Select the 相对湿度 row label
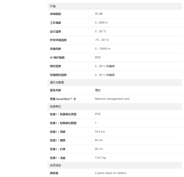Image resolution: width=184 pixels, height=177 pixels. [55, 66]
